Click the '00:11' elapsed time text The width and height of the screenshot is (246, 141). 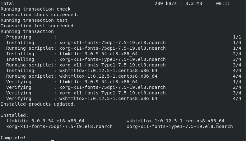(223, 3)
